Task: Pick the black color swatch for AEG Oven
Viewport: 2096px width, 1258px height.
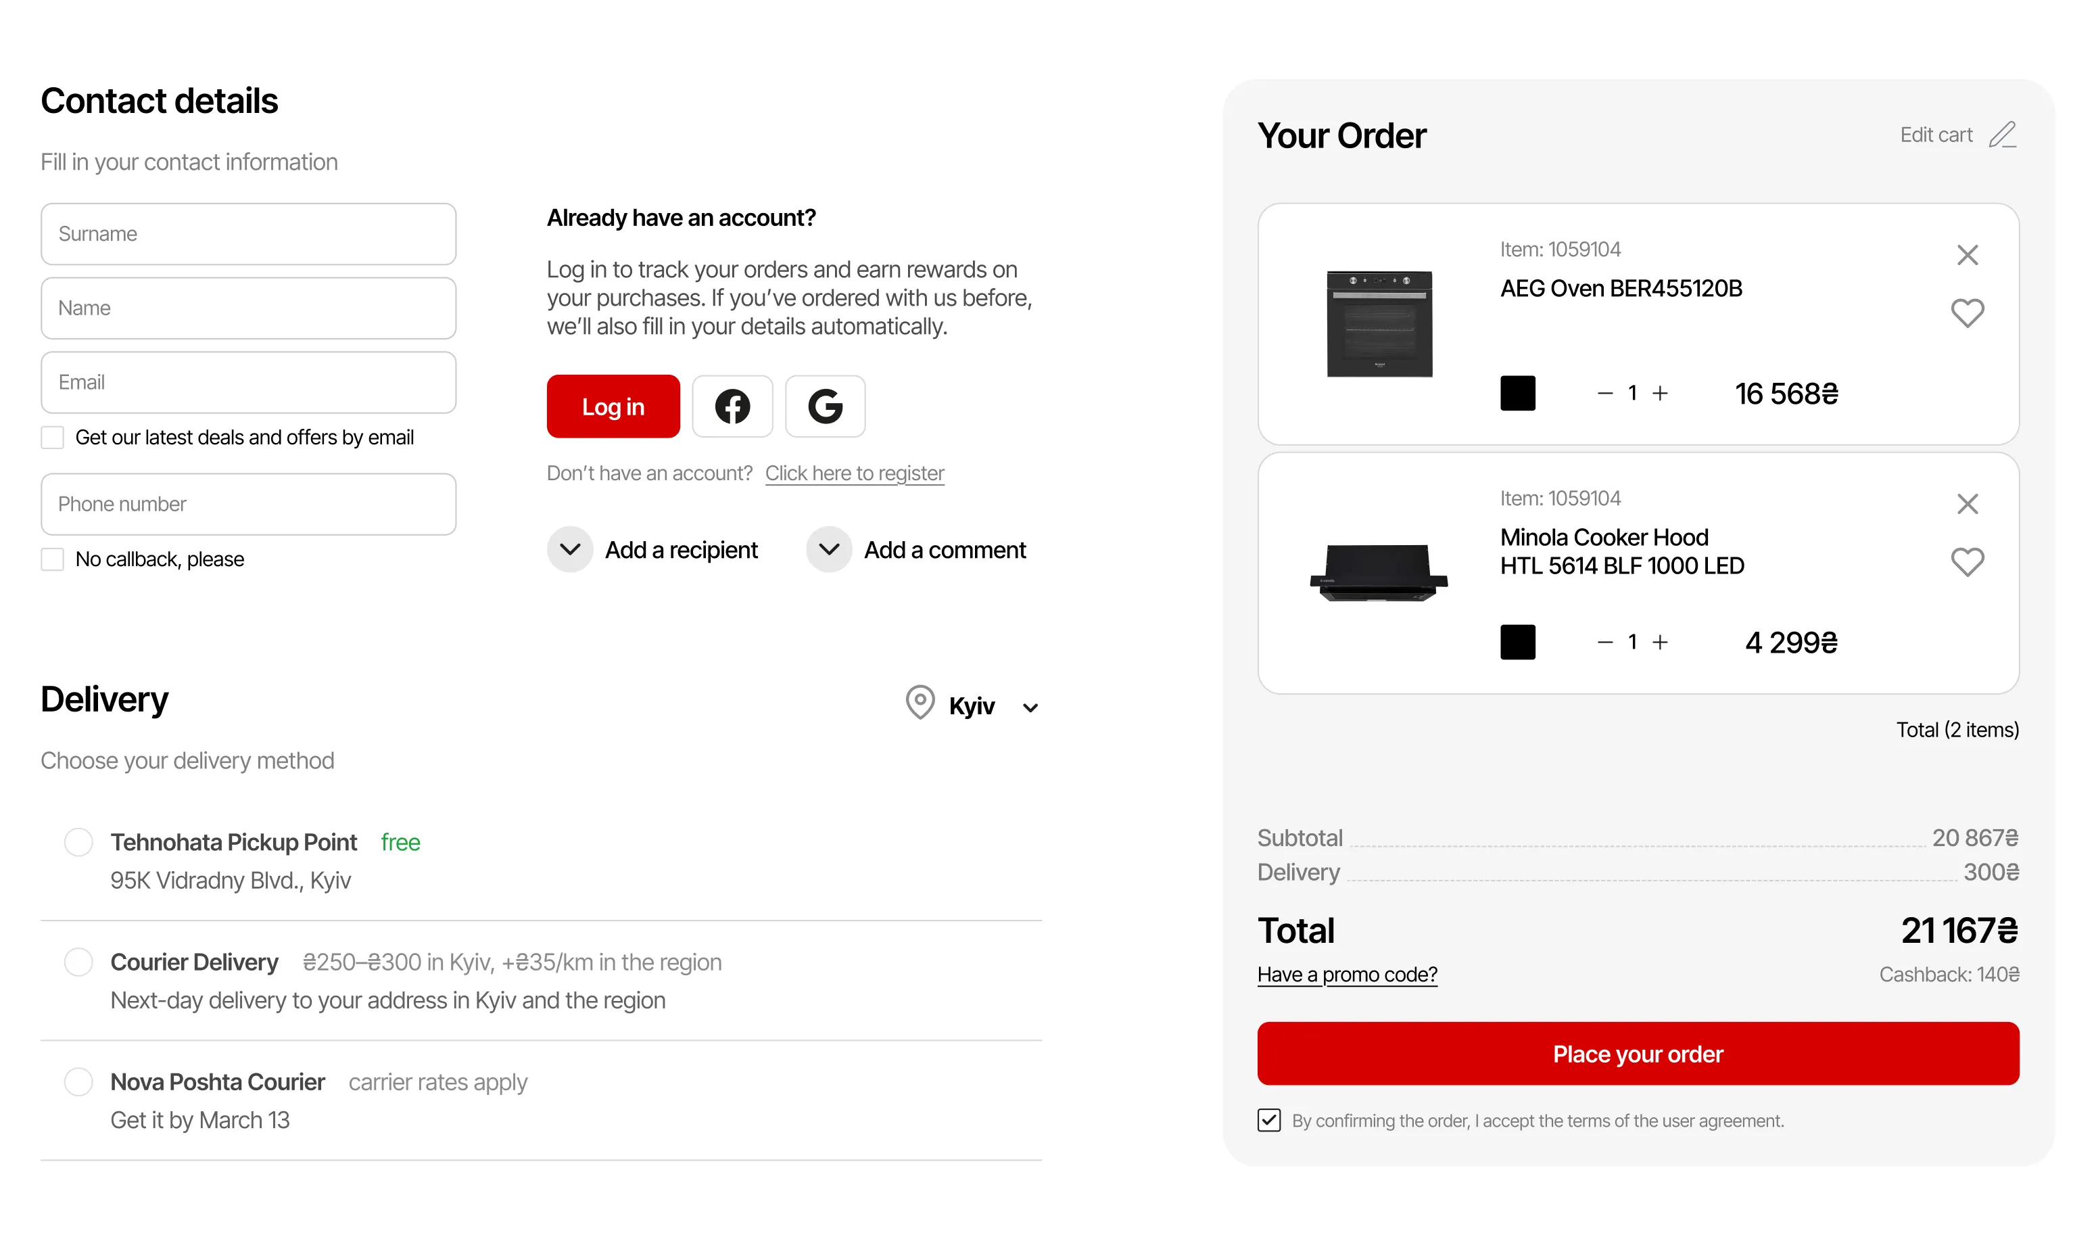Action: (1517, 394)
